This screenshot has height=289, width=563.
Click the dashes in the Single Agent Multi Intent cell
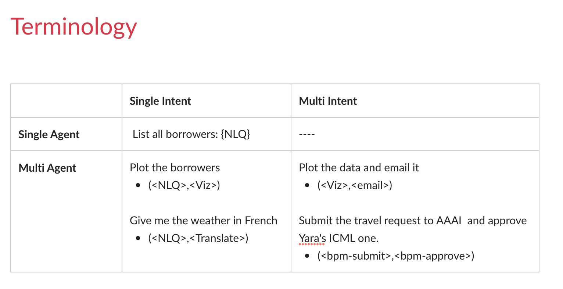(307, 135)
